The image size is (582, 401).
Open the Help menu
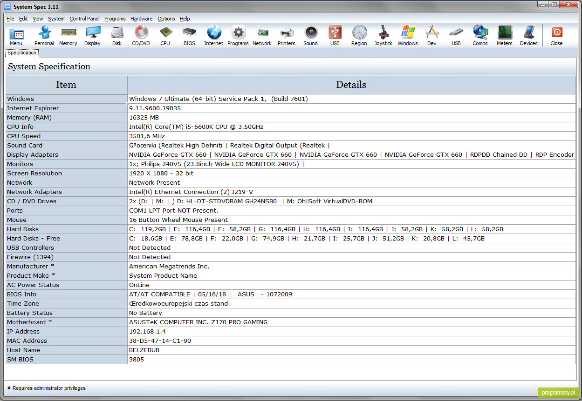pos(185,19)
